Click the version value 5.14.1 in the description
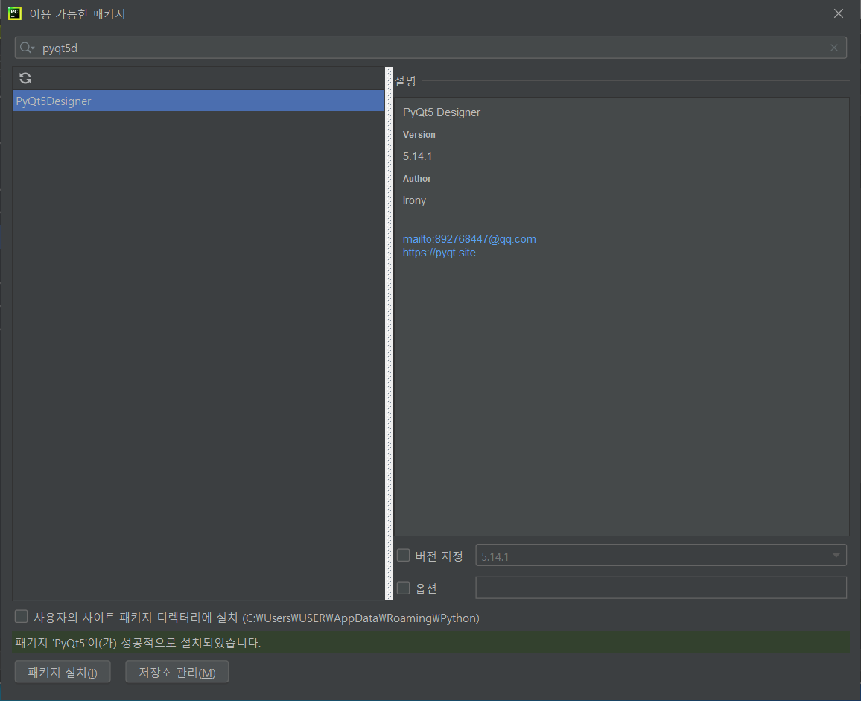The image size is (861, 701). 417,156
